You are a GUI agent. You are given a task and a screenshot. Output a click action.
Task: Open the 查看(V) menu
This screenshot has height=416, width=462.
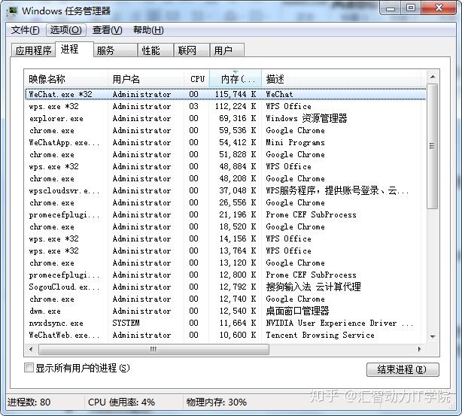[108, 30]
